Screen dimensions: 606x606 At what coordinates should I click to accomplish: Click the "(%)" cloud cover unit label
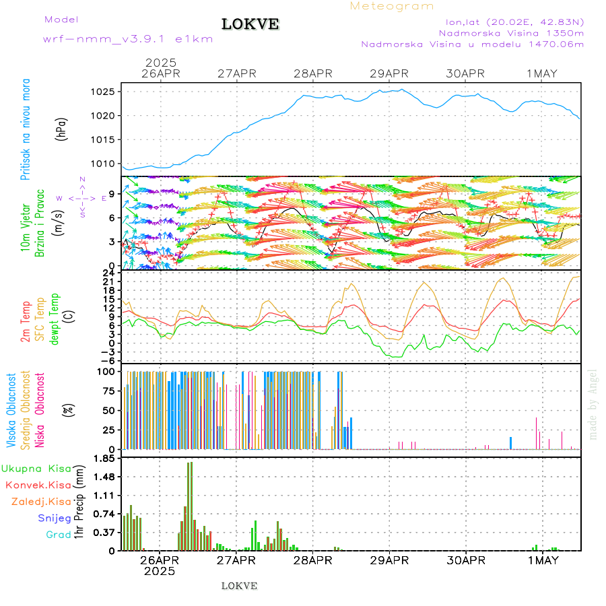69,409
